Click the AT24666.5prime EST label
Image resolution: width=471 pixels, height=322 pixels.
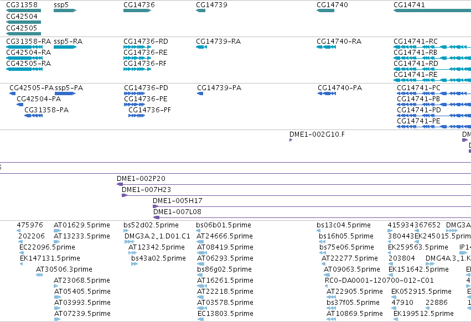pyautogui.click(x=225, y=236)
